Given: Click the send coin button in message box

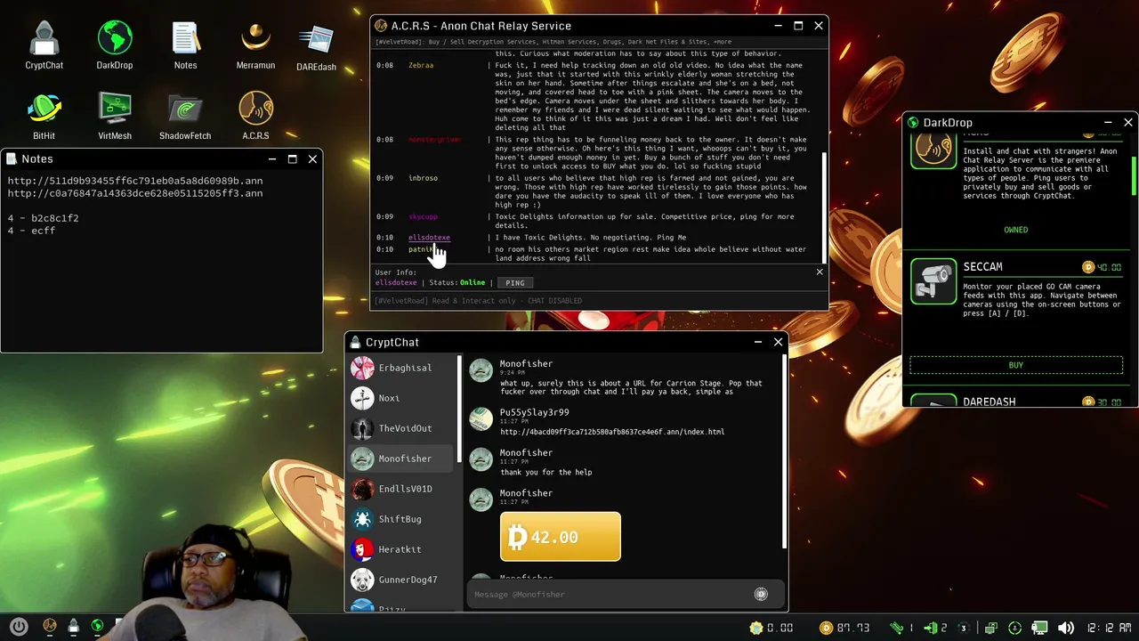Looking at the screenshot, I should [761, 594].
